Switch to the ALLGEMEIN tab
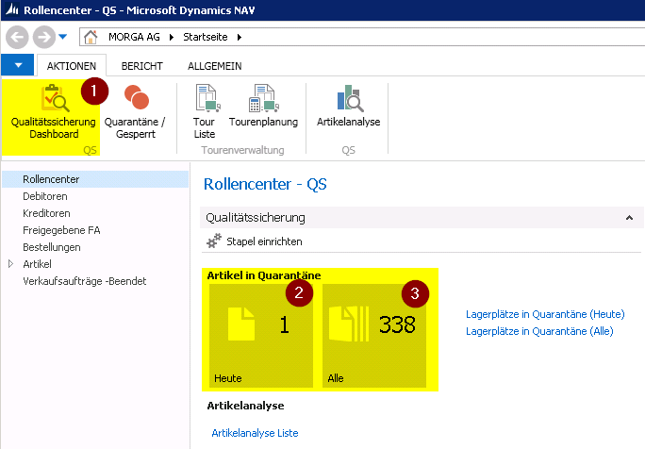 (x=215, y=66)
